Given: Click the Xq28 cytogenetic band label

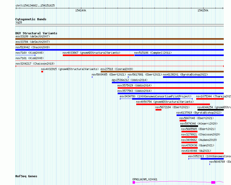Looking at the screenshot, I should [19, 22].
